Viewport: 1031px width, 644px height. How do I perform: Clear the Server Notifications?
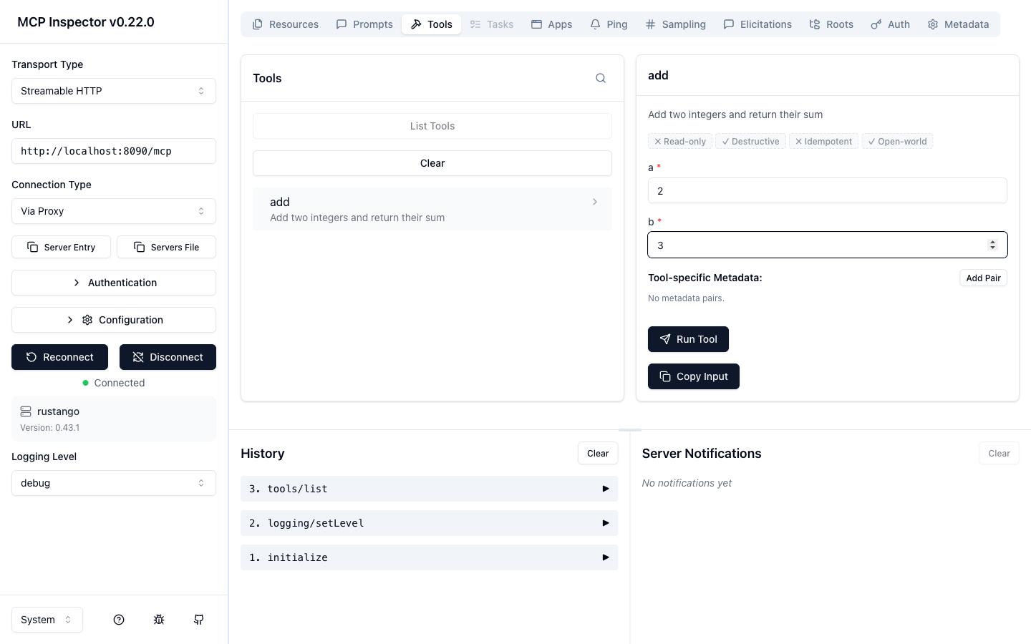(x=999, y=453)
